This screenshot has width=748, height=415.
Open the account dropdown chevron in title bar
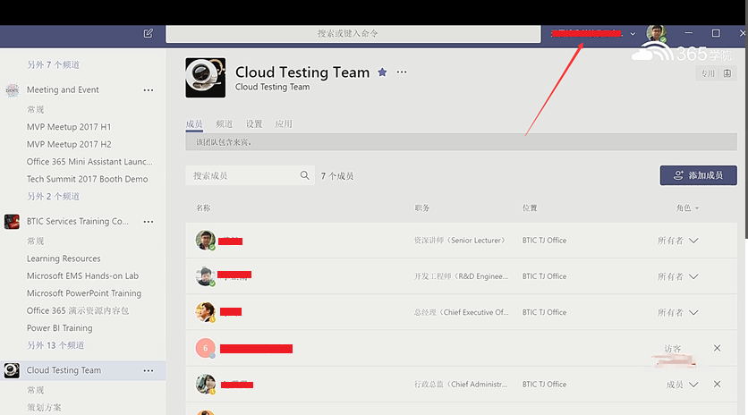tap(633, 34)
